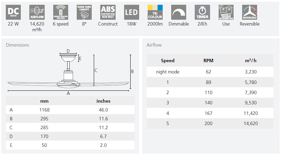Click the indoor and outdoor use icon
The width and height of the screenshot is (281, 155).
226,13
